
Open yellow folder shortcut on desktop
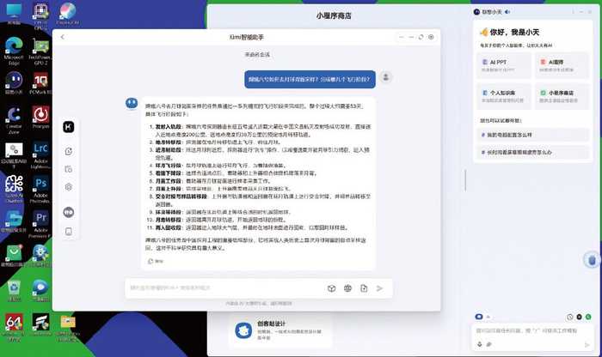coord(68,327)
